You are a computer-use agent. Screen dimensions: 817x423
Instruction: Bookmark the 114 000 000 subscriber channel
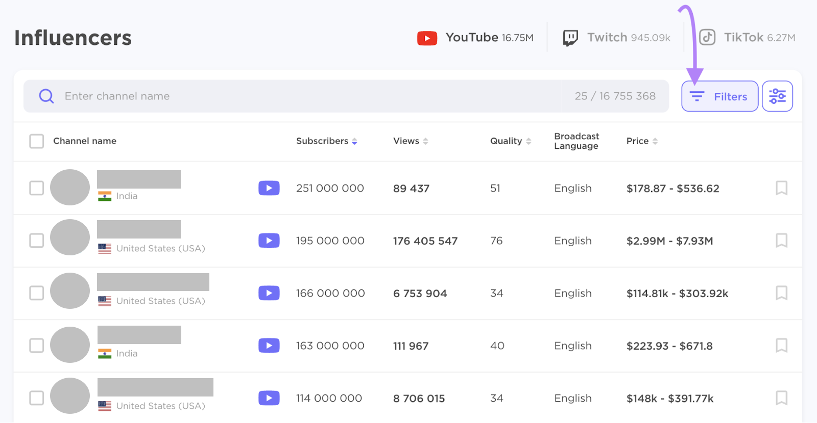click(x=781, y=398)
